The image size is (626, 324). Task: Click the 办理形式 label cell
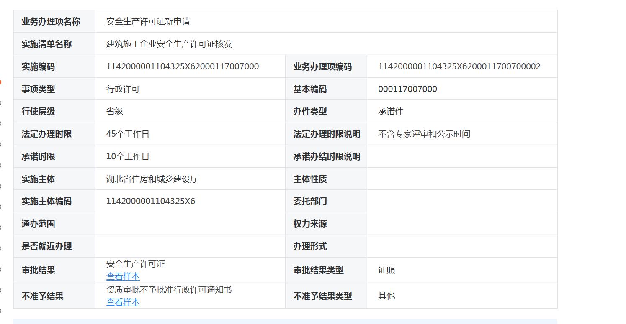(x=326, y=246)
